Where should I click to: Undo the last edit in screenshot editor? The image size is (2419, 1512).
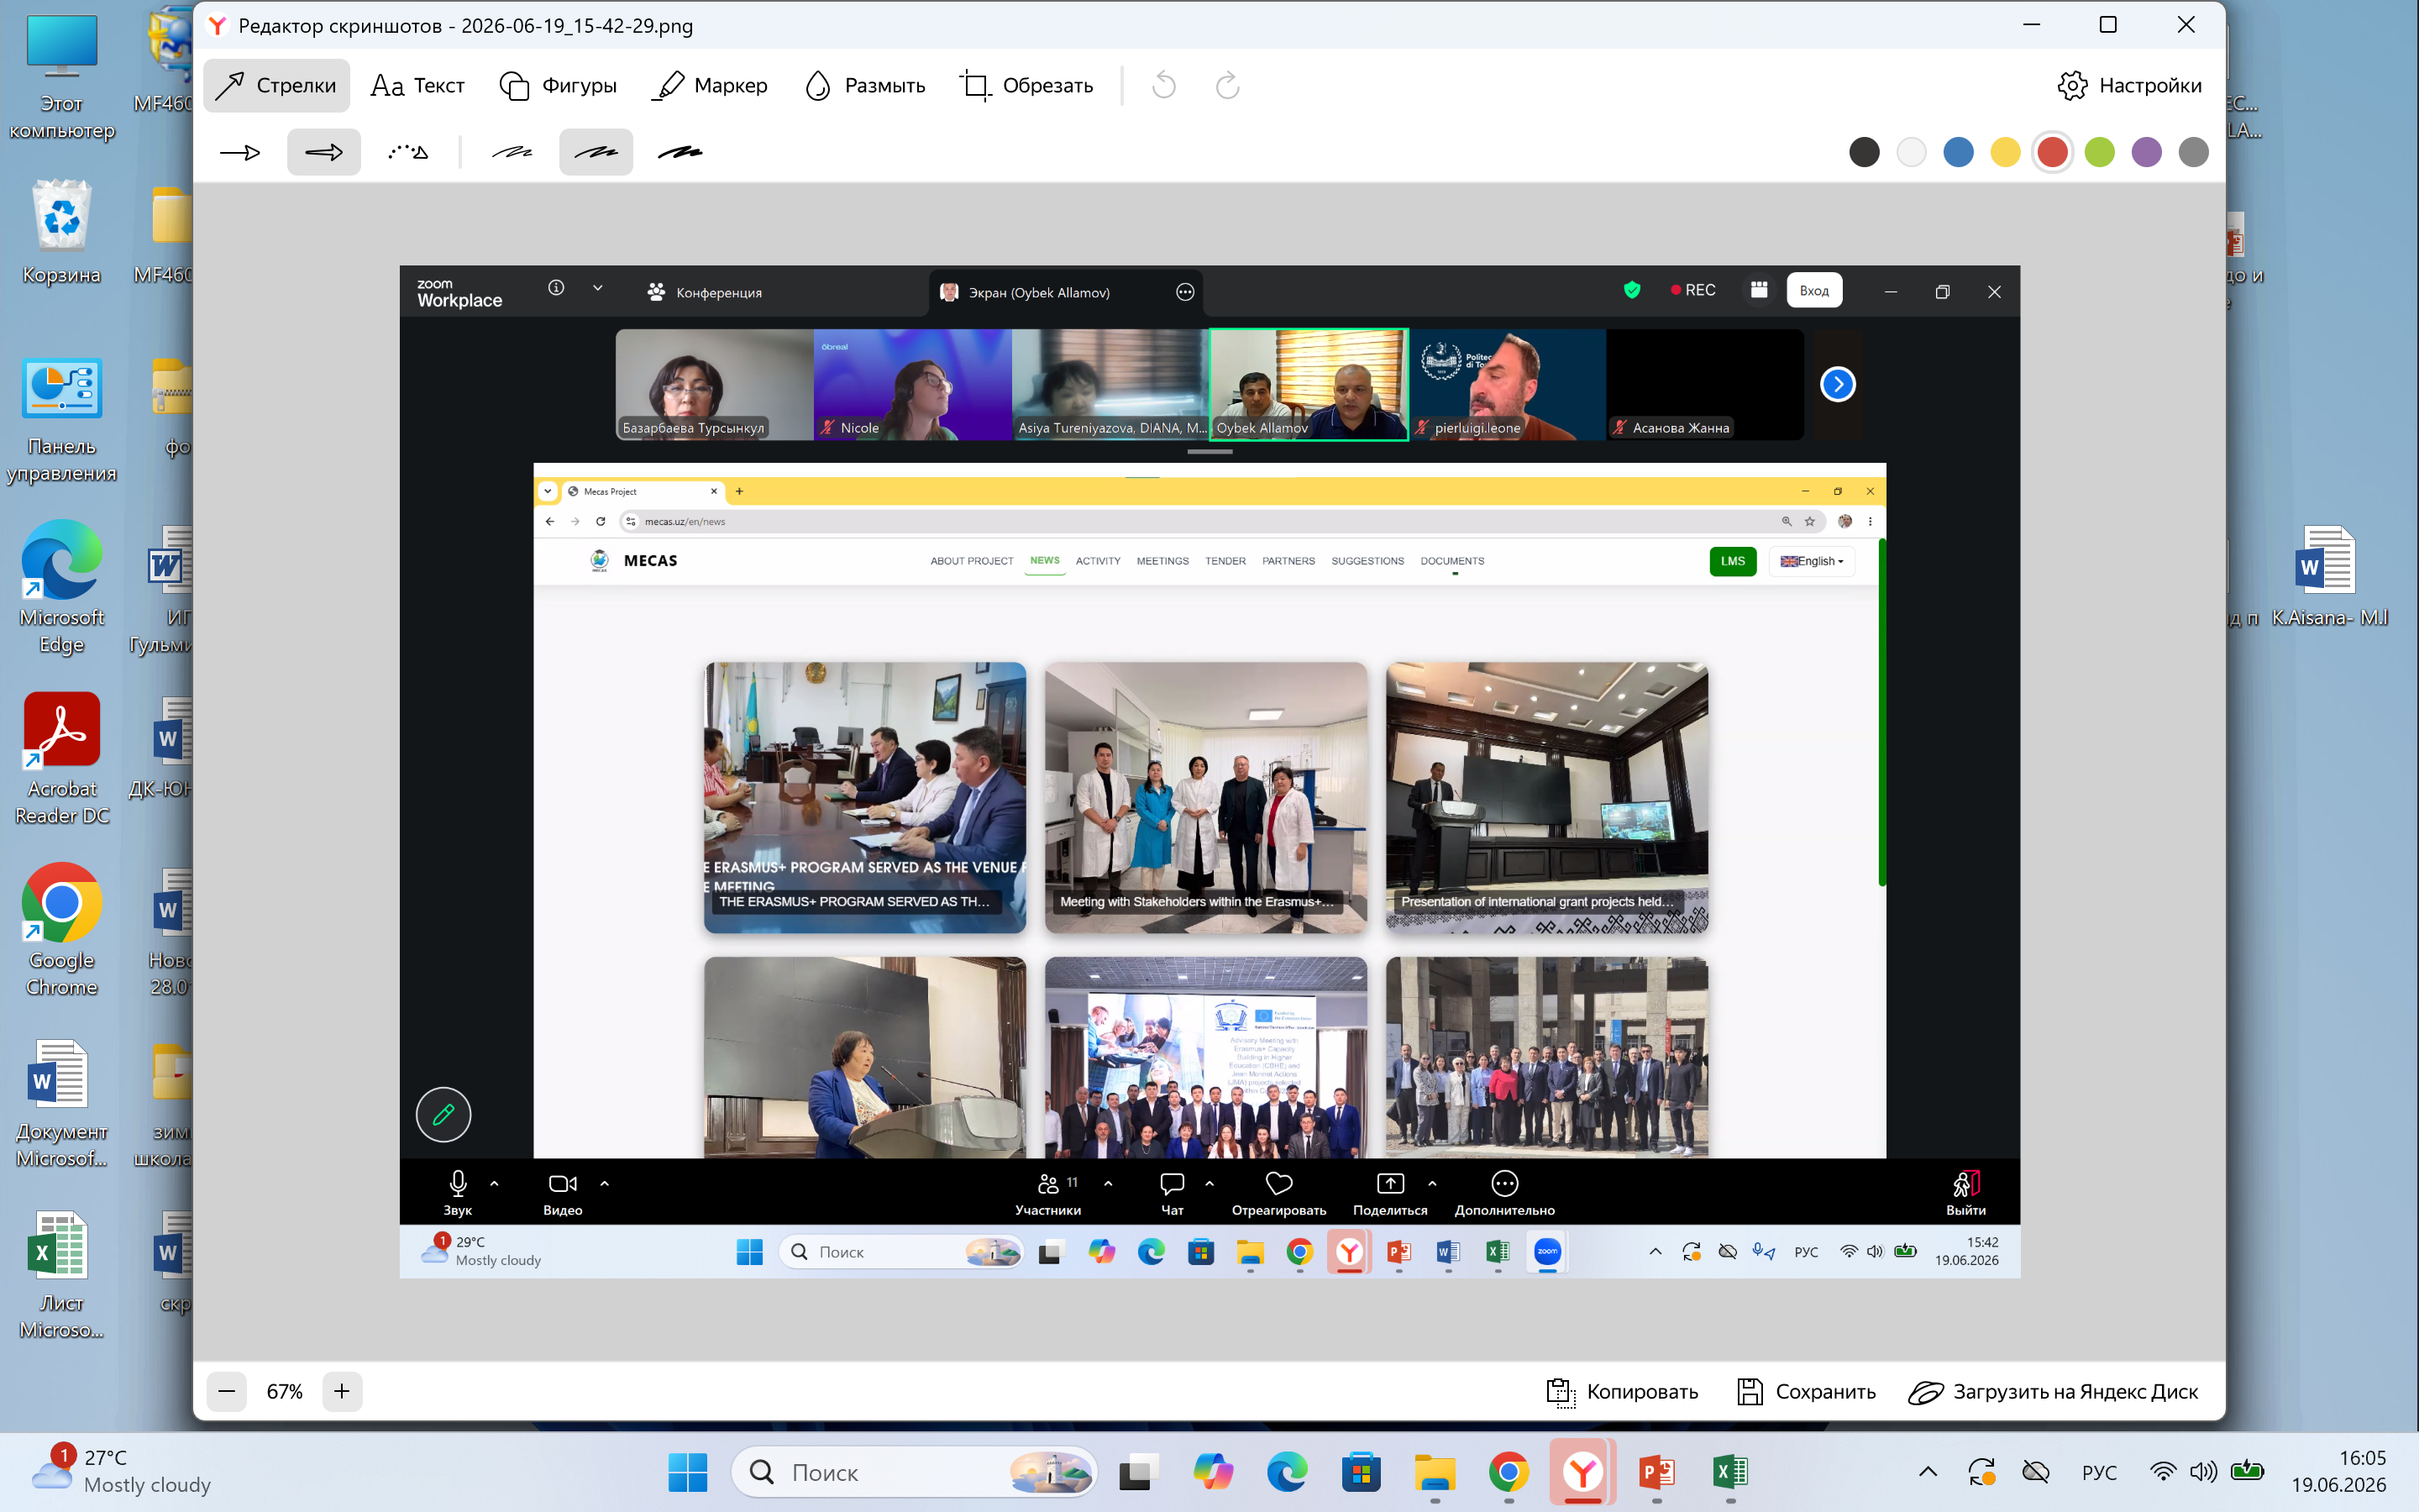[x=1163, y=85]
